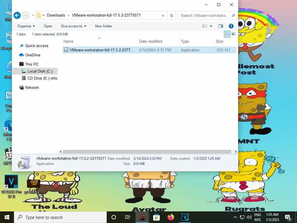Image resolution: width=297 pixels, height=223 pixels.
Task: Click the horizontal scrollbar track
Action: pos(147,152)
